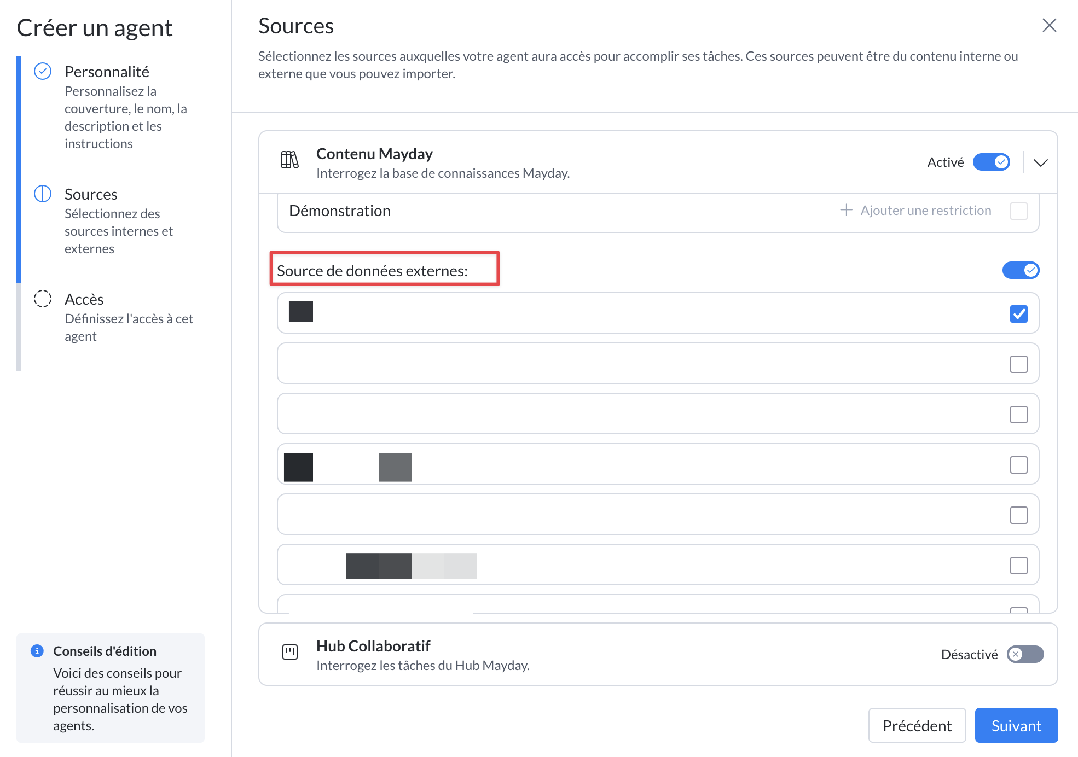
Task: Disable the Contenu Mayday Activé toggle
Action: coord(991,162)
